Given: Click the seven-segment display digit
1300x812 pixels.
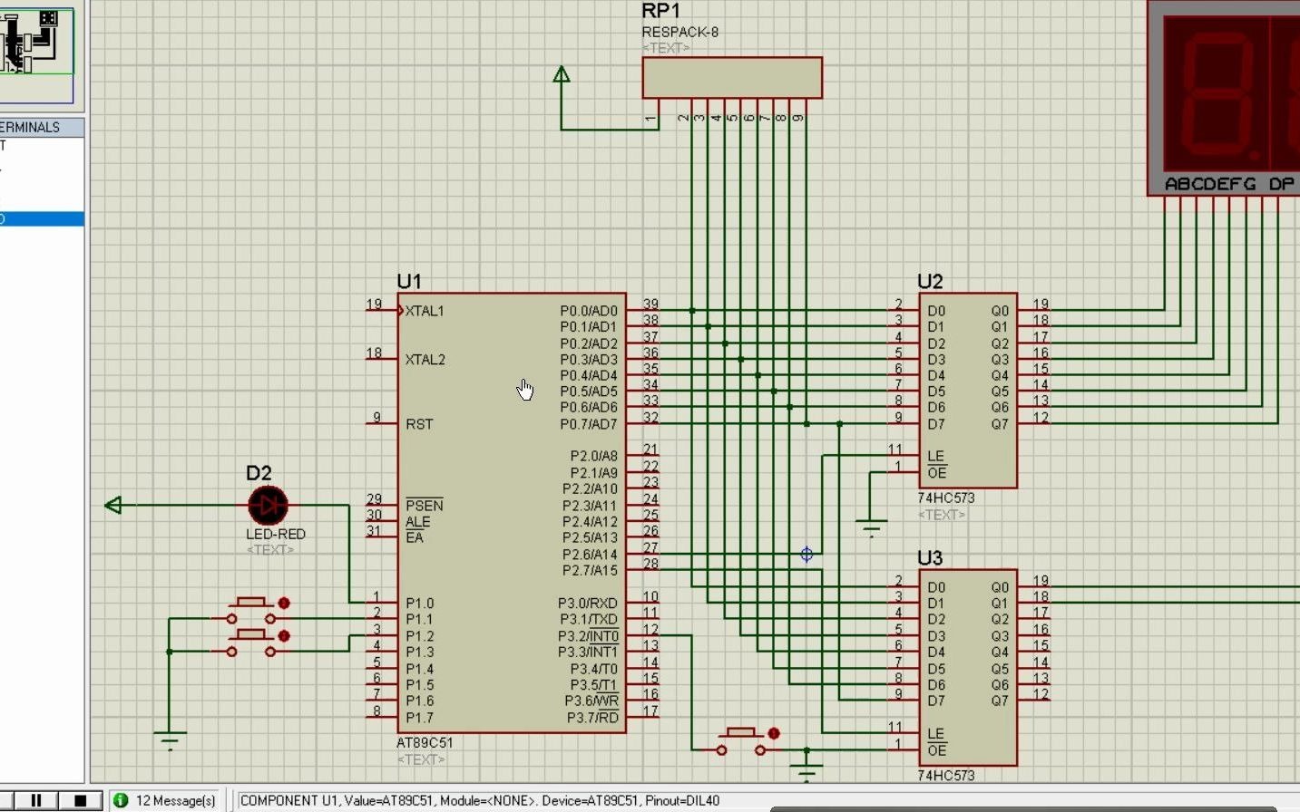Looking at the screenshot, I should coord(1217,94).
